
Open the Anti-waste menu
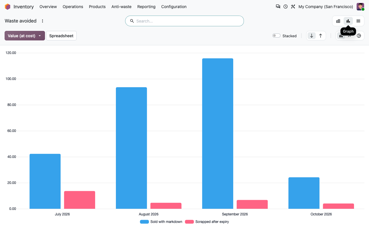(121, 7)
